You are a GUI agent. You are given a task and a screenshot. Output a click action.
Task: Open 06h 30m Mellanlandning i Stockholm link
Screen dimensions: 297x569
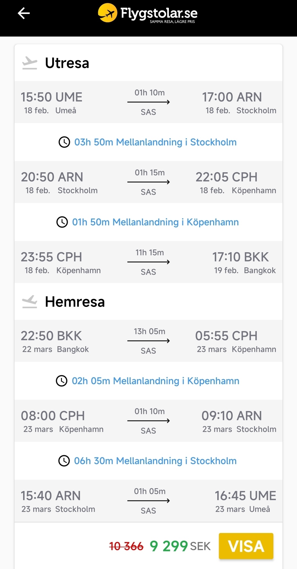[x=155, y=461]
